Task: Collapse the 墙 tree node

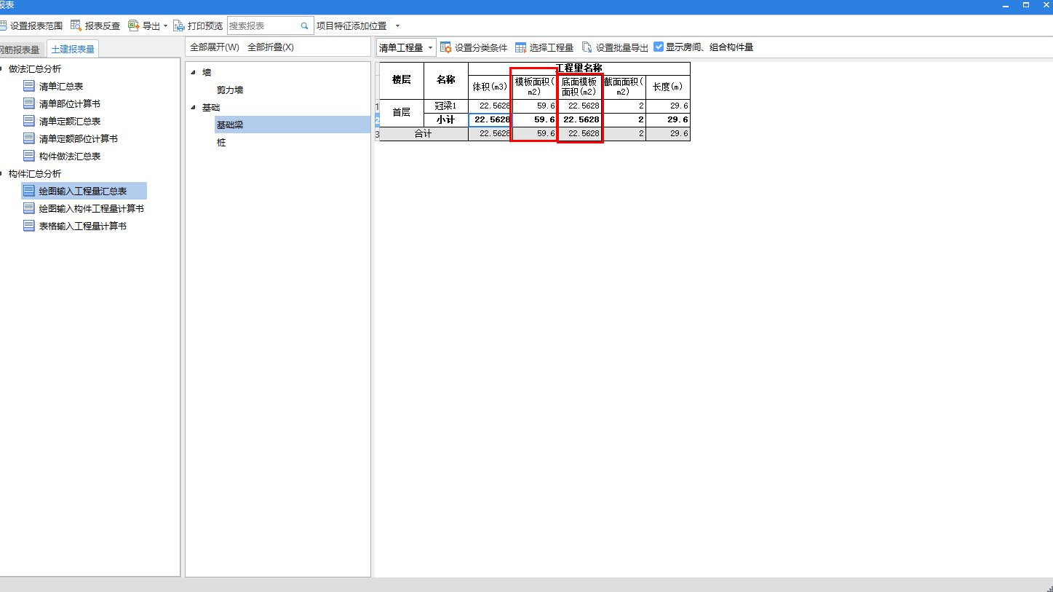Action: (192, 73)
